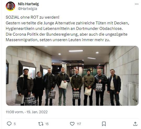Open the attached group photo
This screenshot has height=129, width=141.
(72, 76)
